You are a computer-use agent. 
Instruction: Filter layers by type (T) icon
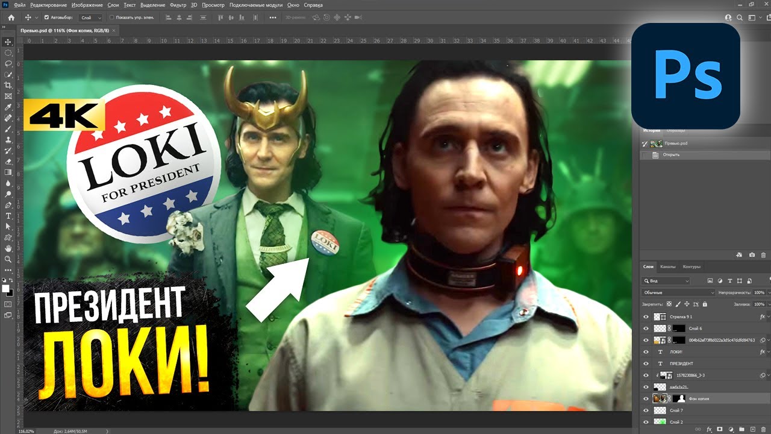pyautogui.click(x=730, y=281)
